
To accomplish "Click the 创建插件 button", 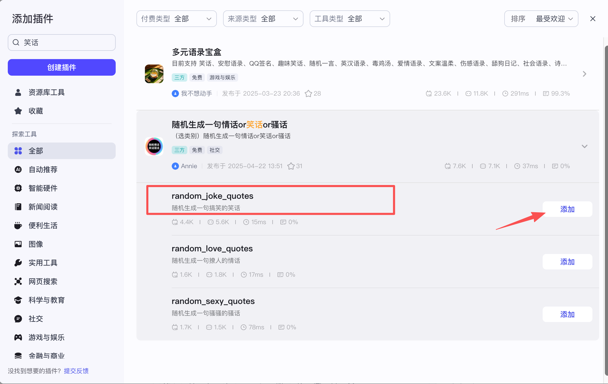I will [x=62, y=67].
